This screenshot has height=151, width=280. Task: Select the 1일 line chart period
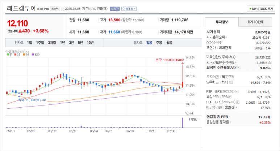click(x=29, y=43)
